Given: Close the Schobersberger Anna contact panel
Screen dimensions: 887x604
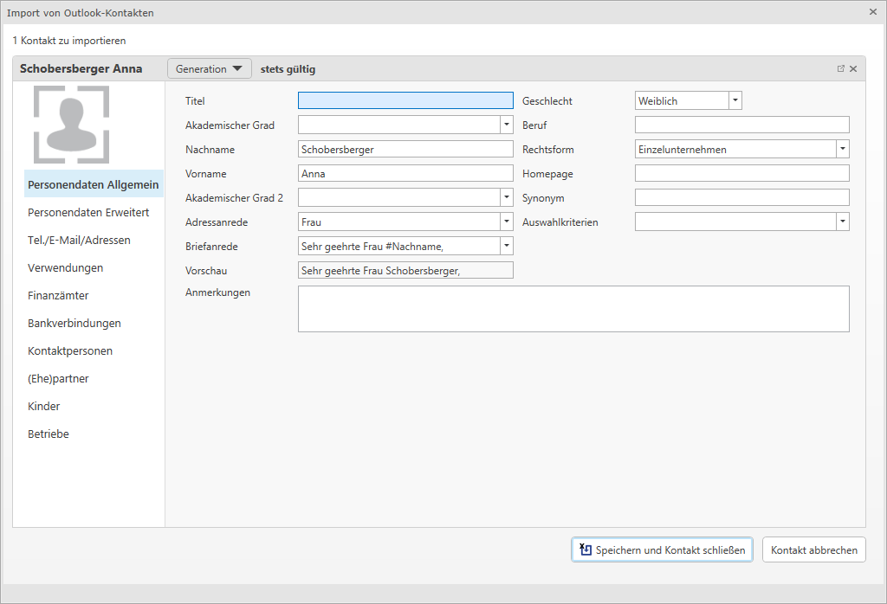Looking at the screenshot, I should [x=853, y=69].
